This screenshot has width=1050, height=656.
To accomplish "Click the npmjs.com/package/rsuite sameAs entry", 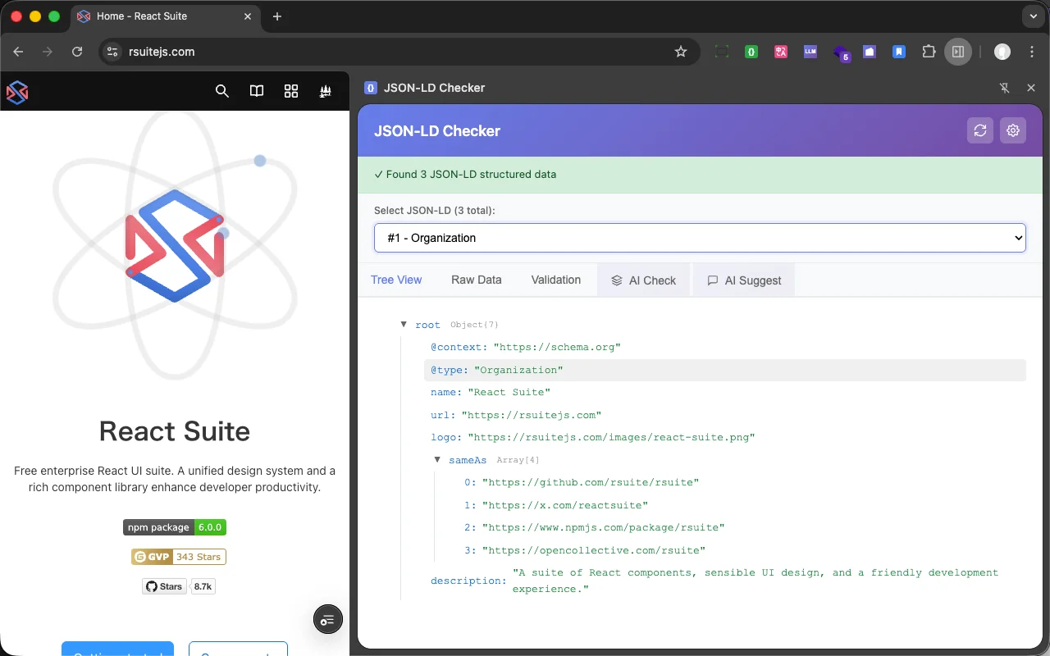I will pyautogui.click(x=604, y=527).
